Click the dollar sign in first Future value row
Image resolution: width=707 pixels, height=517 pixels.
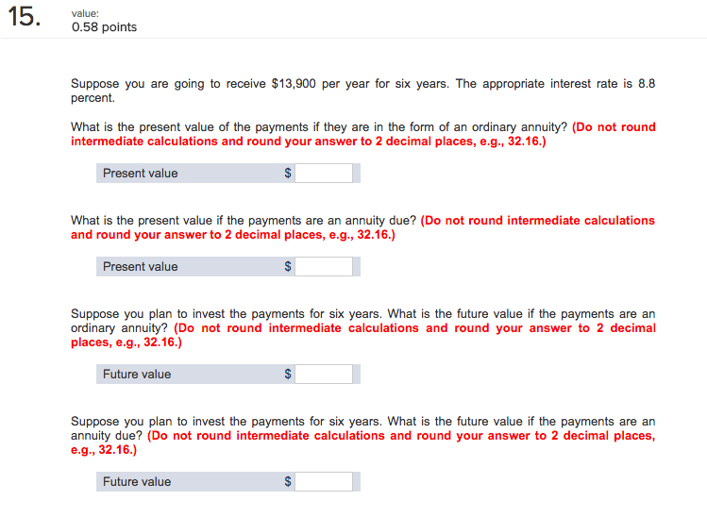click(288, 375)
